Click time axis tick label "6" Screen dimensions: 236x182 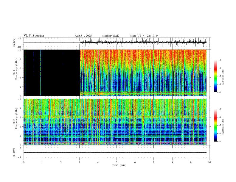coord(135,162)
